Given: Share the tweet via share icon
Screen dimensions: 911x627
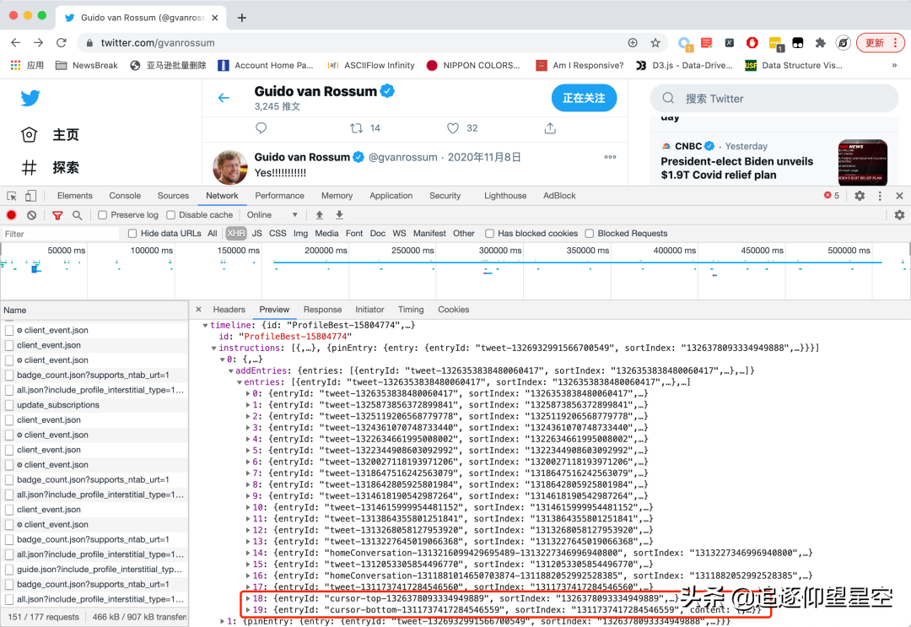Looking at the screenshot, I should (550, 127).
